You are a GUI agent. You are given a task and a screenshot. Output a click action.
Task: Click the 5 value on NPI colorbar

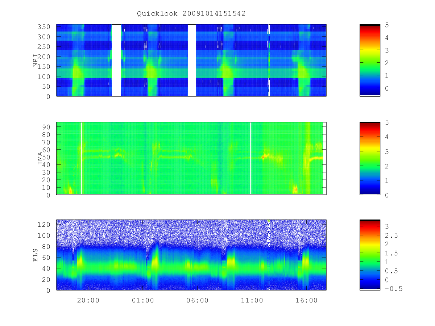(x=387, y=25)
